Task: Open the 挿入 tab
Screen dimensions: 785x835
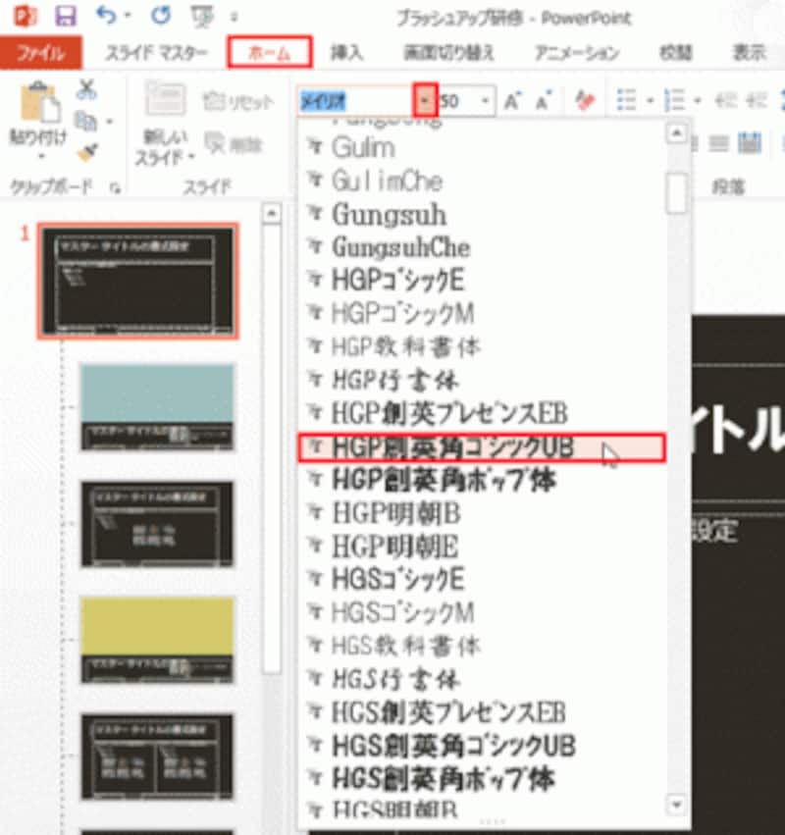Action: click(x=346, y=52)
